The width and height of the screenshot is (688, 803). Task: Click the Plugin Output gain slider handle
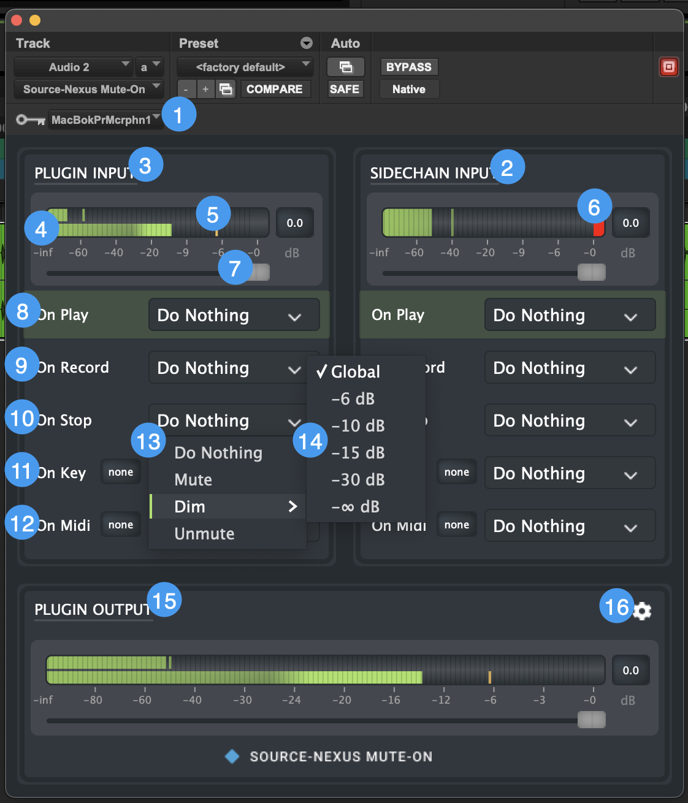592,720
